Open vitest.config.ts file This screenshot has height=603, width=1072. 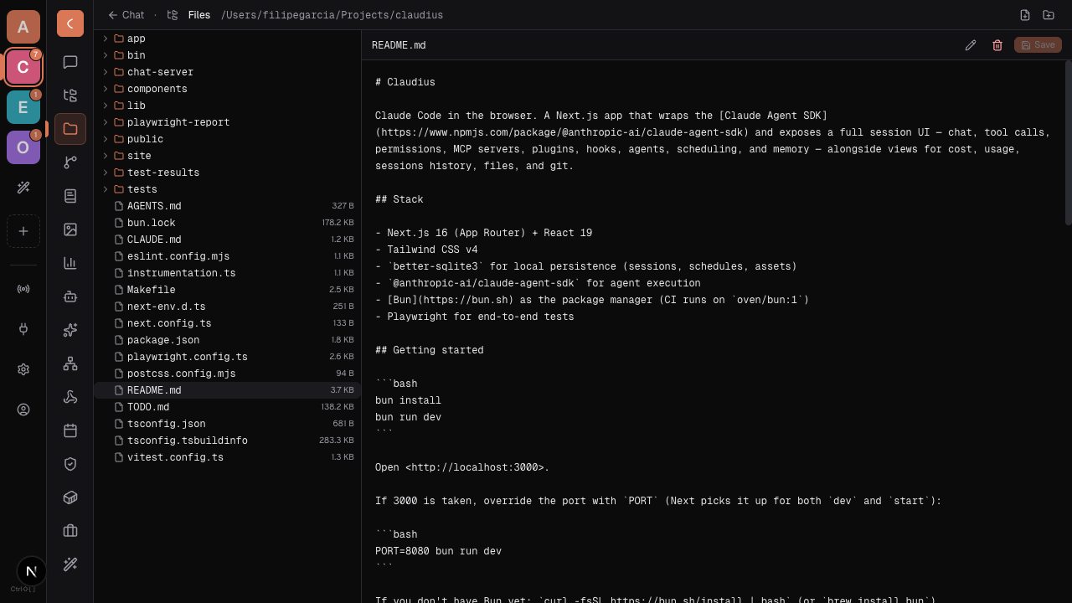tap(228, 457)
